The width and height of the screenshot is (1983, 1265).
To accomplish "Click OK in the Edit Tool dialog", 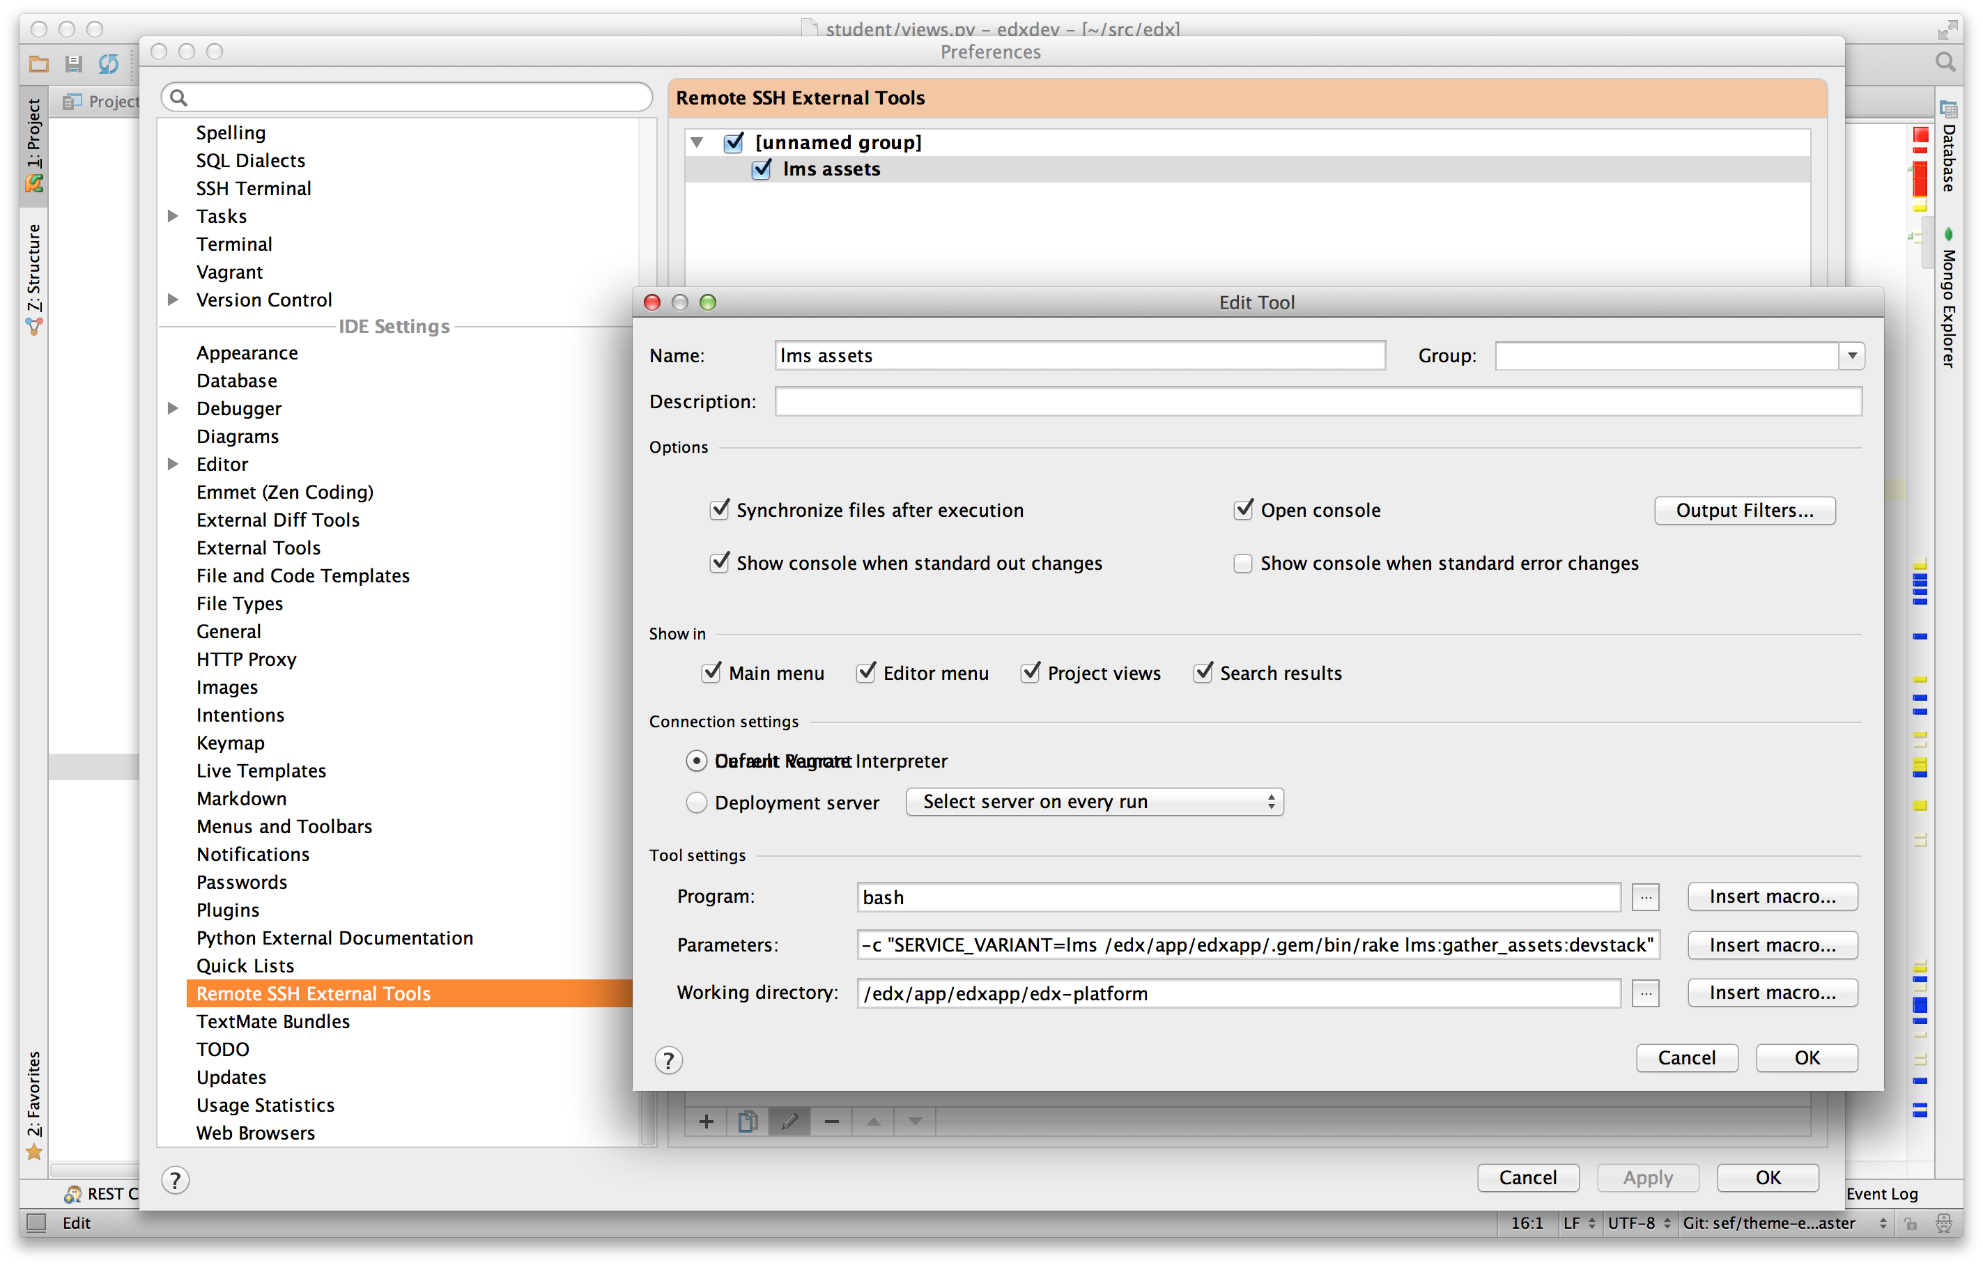I will pos(1807,1057).
